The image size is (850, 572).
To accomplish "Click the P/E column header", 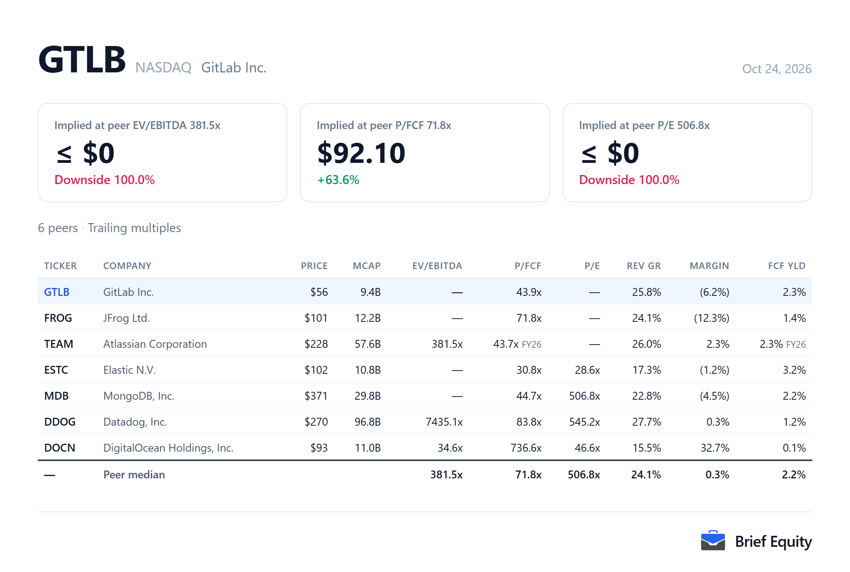I will (592, 266).
